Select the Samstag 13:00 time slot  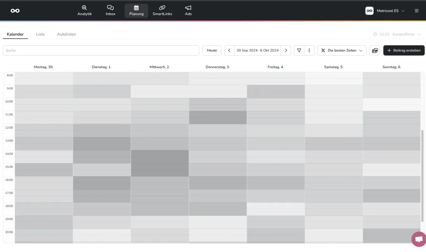[x=334, y=144]
